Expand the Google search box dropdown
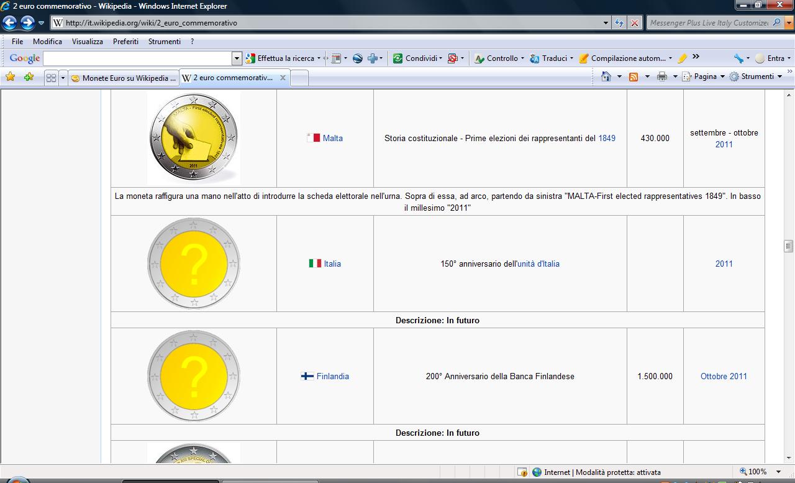 [237, 58]
